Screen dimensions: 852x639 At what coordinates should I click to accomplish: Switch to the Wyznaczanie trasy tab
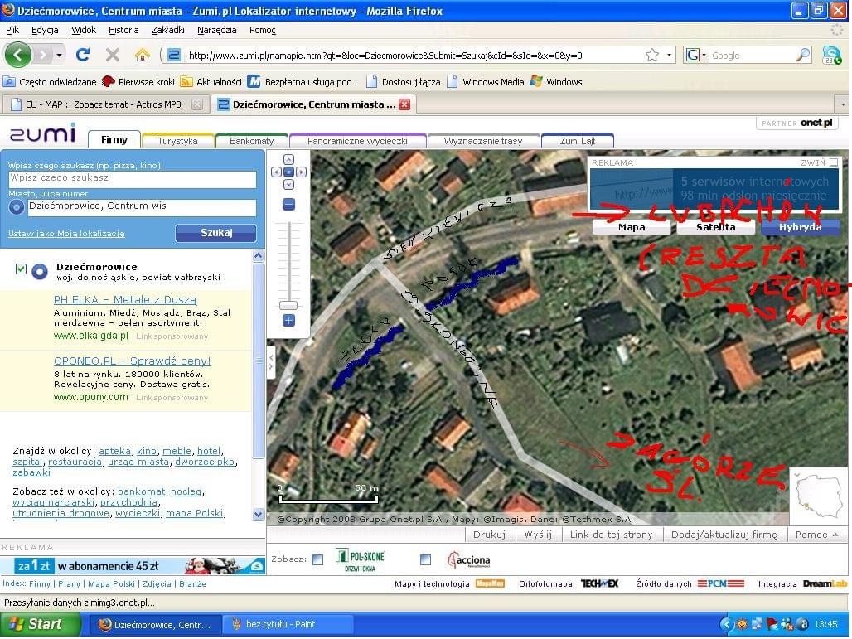pyautogui.click(x=483, y=141)
